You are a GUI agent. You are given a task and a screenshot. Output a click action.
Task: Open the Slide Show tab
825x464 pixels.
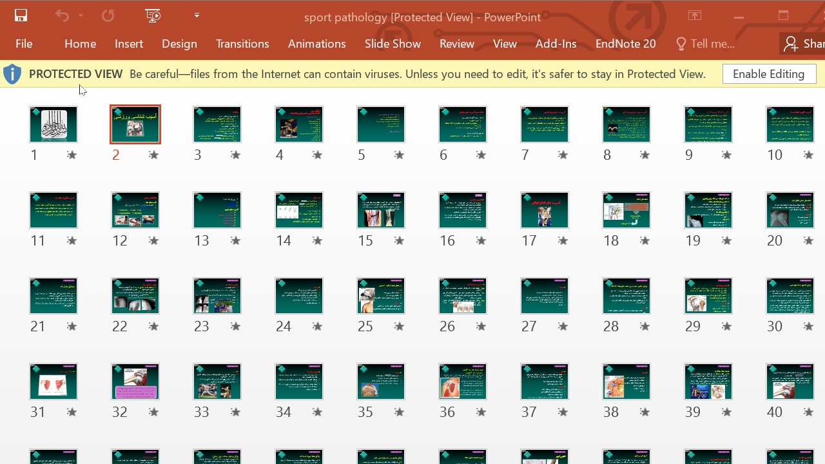click(x=393, y=44)
